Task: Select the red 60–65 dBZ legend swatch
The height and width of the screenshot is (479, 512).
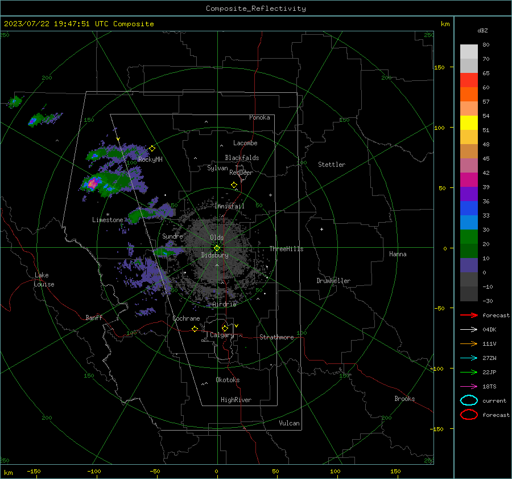Action: point(469,80)
